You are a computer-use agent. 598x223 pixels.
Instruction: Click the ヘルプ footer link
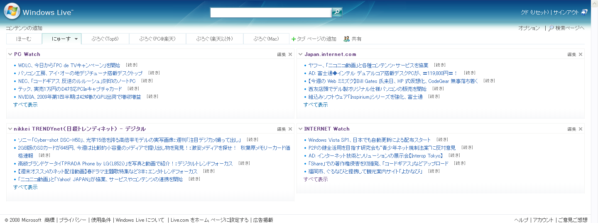pos(521,220)
